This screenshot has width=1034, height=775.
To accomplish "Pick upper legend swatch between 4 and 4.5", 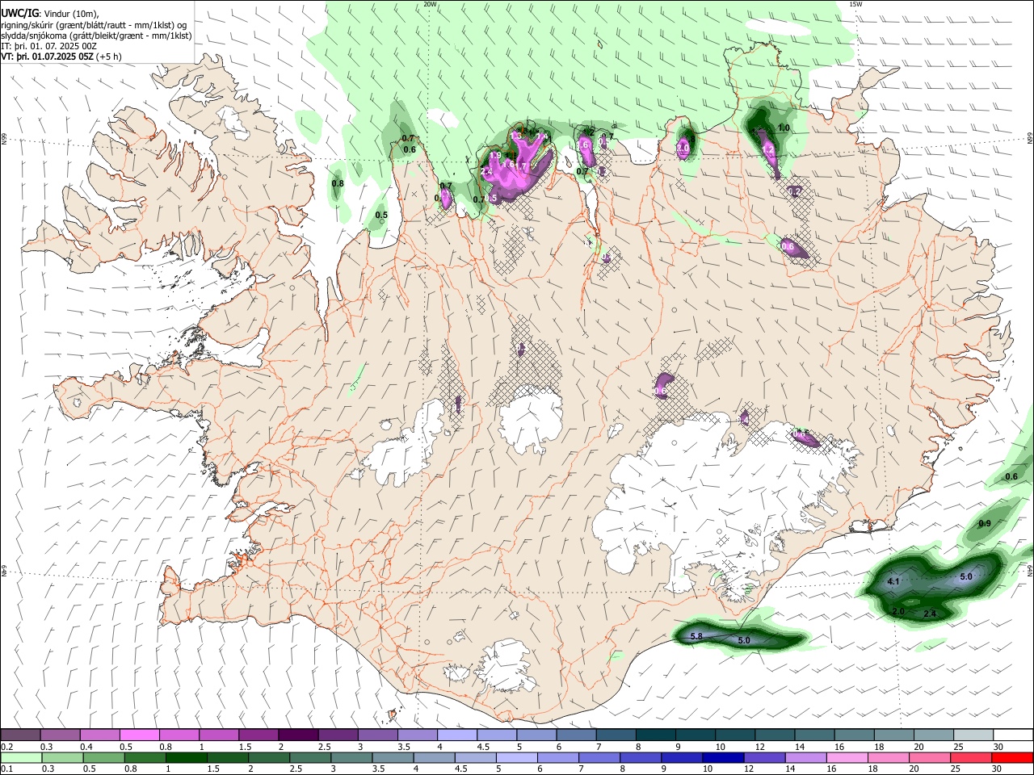I will (457, 735).
